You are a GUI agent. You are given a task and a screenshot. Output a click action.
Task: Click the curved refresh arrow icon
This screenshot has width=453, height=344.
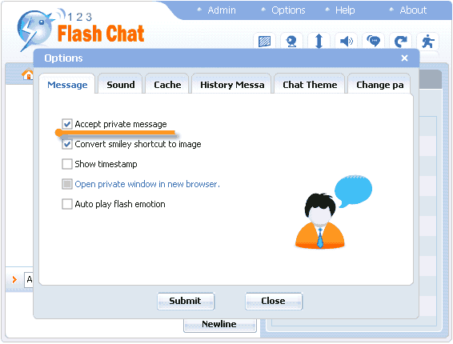tap(401, 42)
